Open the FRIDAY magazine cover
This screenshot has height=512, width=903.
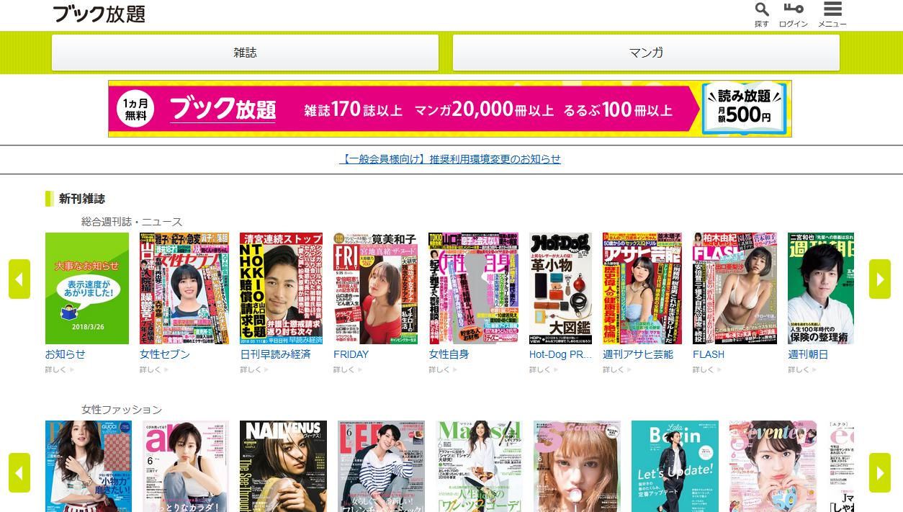tap(375, 288)
